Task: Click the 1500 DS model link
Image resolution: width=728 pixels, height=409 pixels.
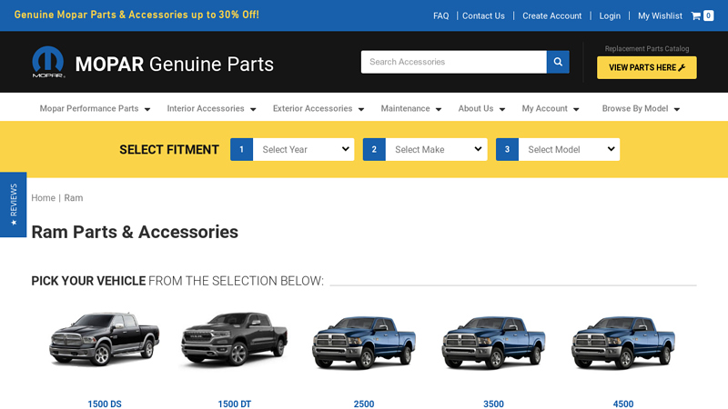Action: coord(105,404)
